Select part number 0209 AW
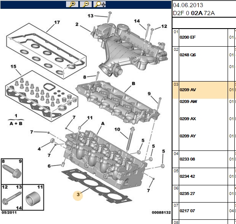236x224 pixels. click(188, 102)
